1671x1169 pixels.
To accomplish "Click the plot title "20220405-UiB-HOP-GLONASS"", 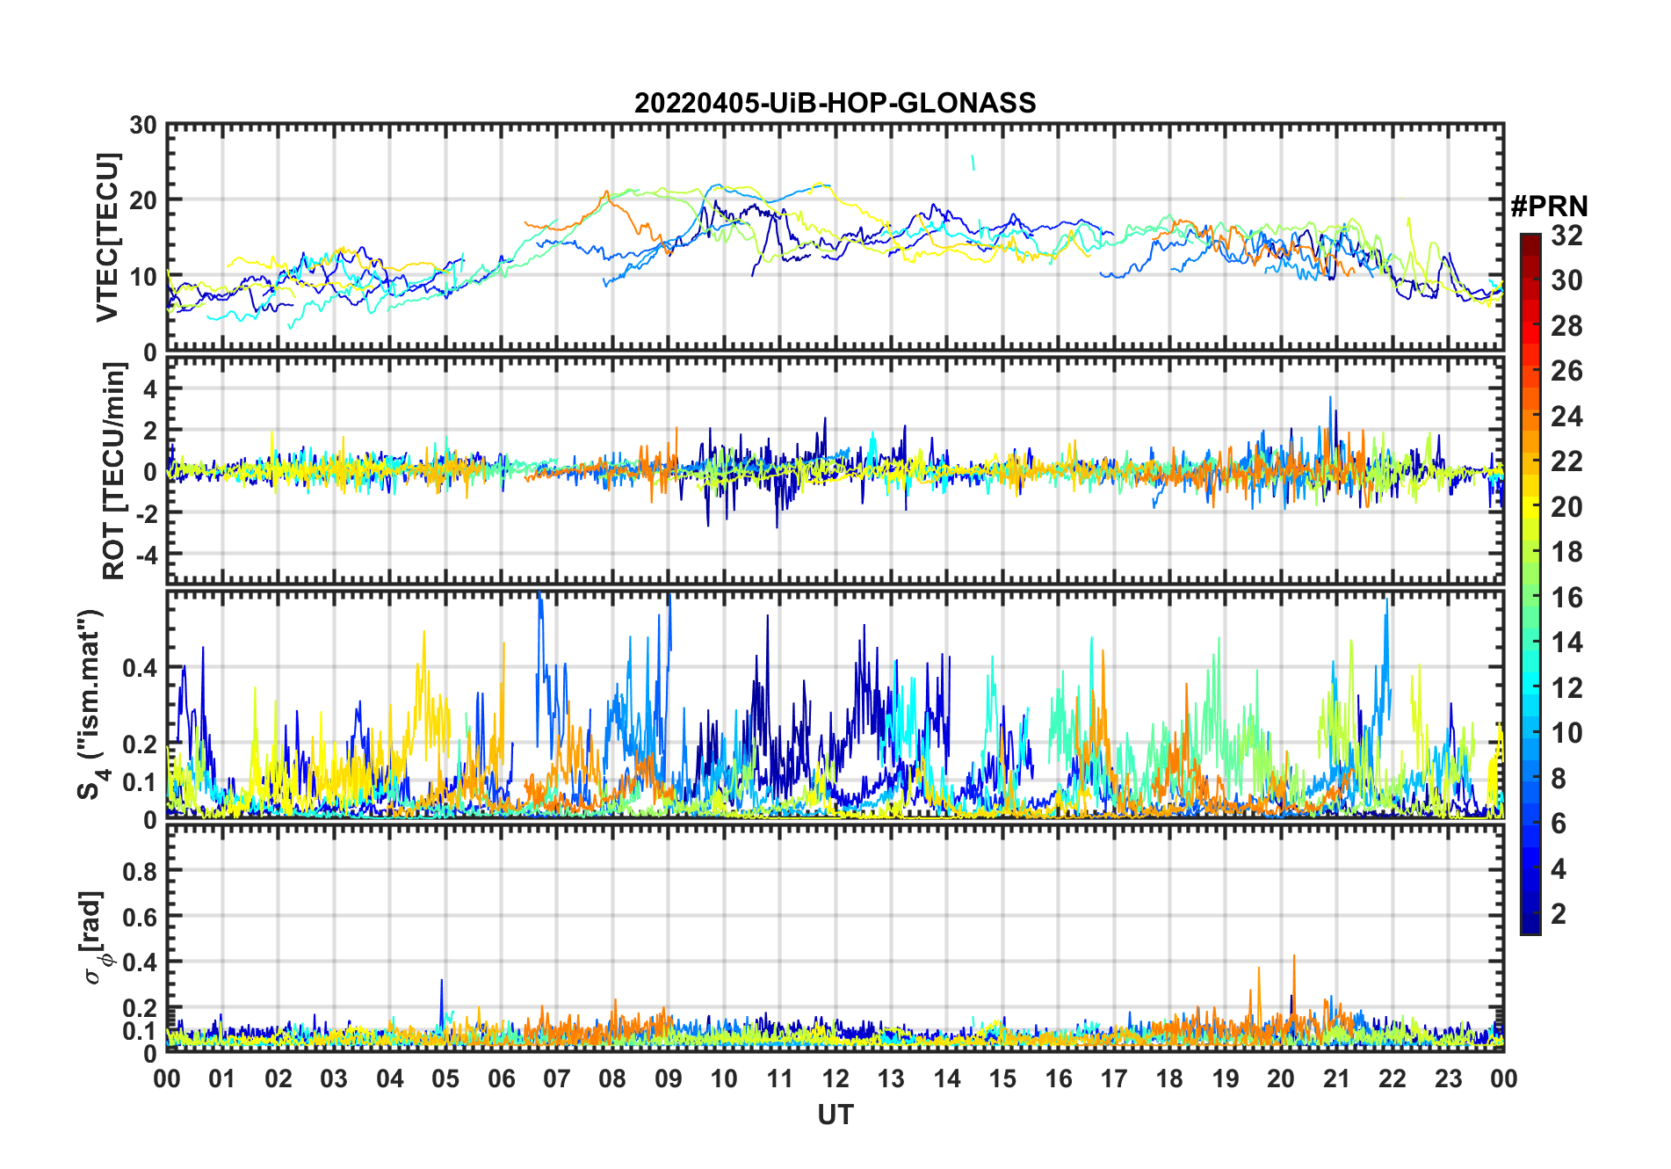I will point(835,103).
